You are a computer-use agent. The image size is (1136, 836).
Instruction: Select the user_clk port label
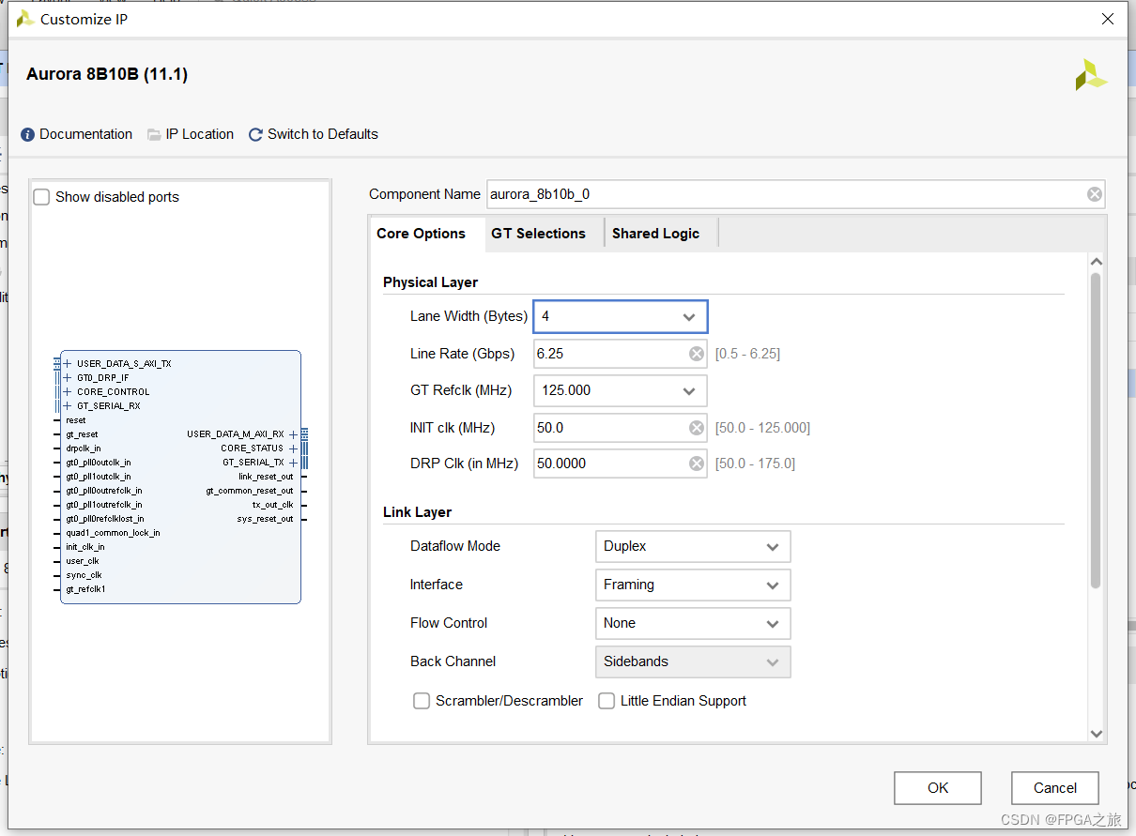click(x=83, y=561)
